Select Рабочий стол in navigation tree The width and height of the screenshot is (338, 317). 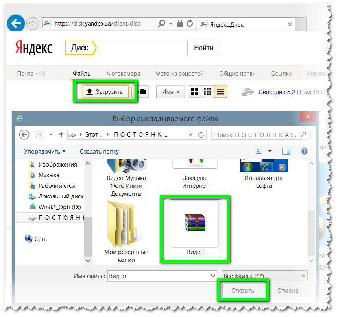coord(52,186)
